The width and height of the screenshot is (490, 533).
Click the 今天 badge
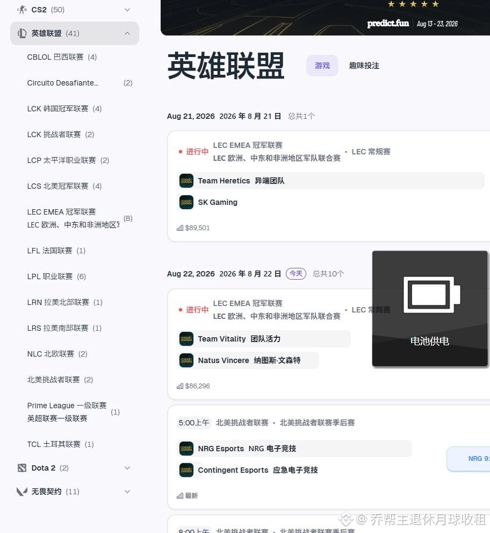pos(296,274)
